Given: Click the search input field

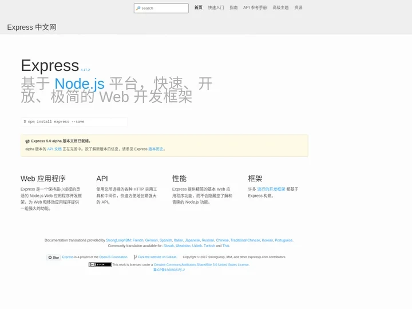Looking at the screenshot, I should pos(161,8).
